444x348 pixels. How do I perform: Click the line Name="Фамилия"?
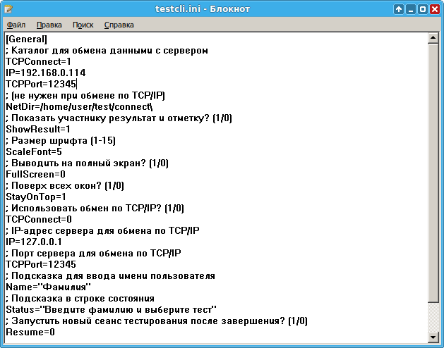coord(48,287)
